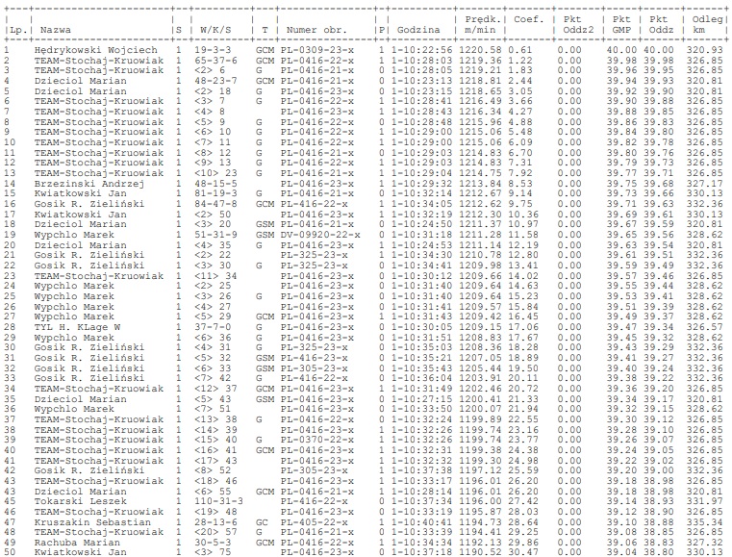732x557 pixels.
Task: Click the Lp. column header
Action: click(12, 31)
